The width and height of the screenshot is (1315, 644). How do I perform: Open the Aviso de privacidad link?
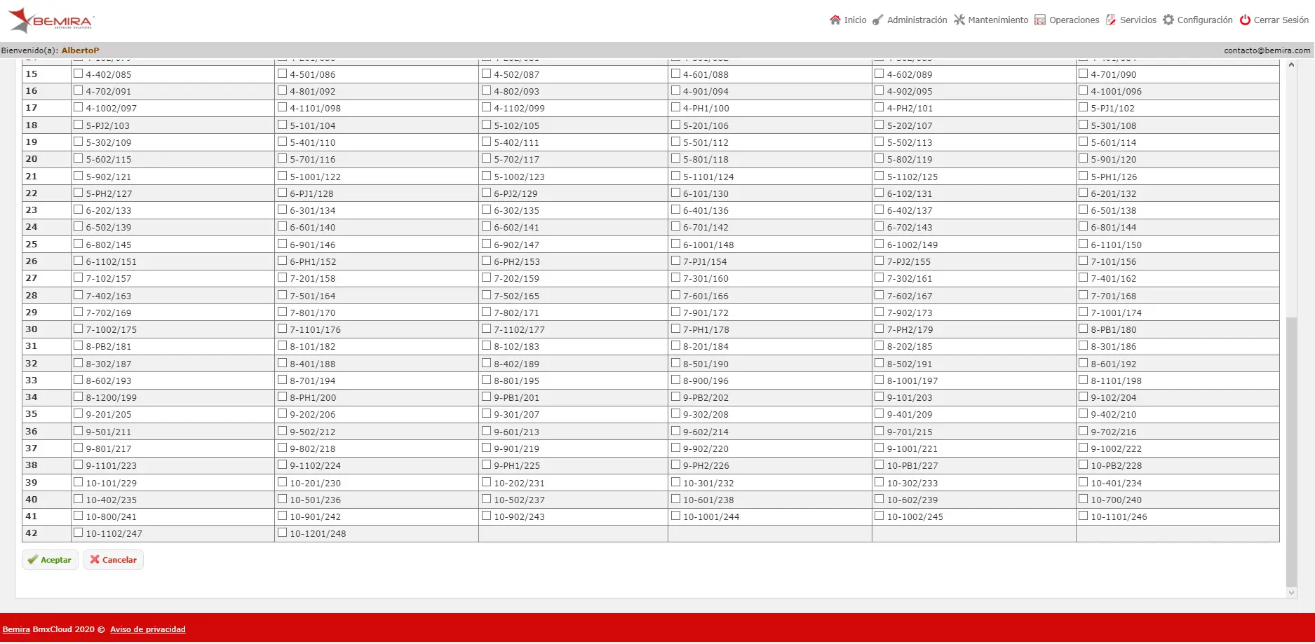pos(147,629)
